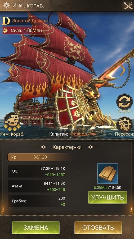The width and height of the screenshot is (134, 239).
Task: Tap the crossed swords icon at top right
Action: 128,6
